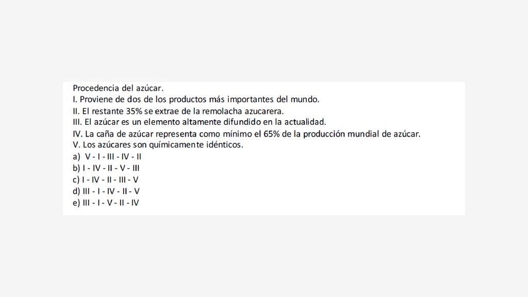Click the title 'Procedencia del azúcar.'
The width and height of the screenshot is (528, 297).
click(118, 88)
